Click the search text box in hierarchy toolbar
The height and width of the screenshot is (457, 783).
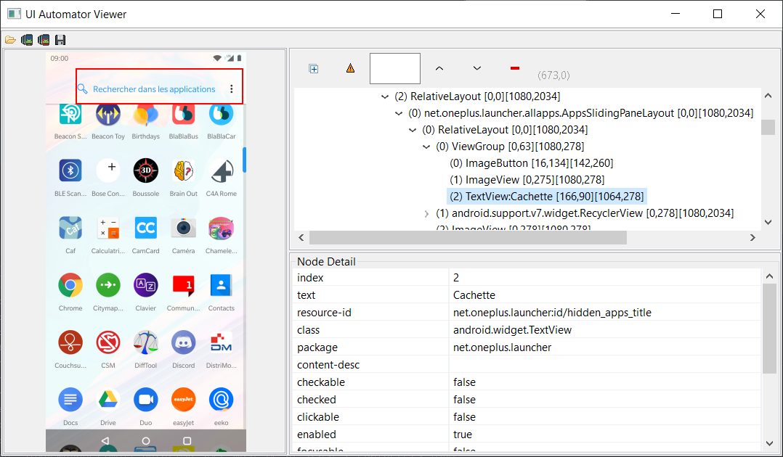point(395,68)
